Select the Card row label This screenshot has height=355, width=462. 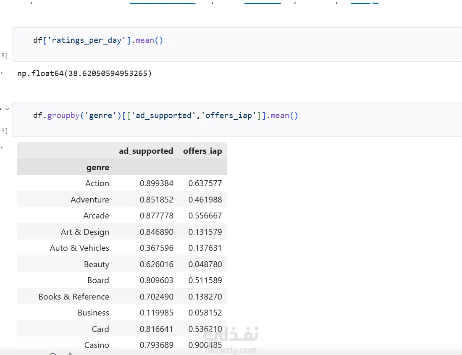point(100,329)
